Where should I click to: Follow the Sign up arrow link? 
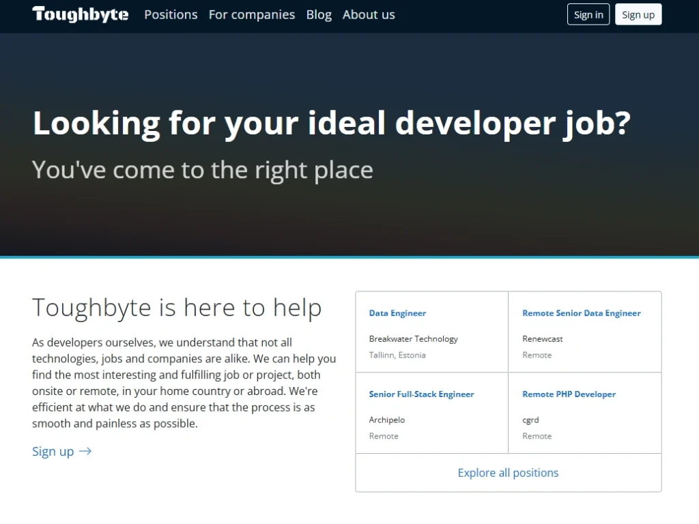click(61, 452)
